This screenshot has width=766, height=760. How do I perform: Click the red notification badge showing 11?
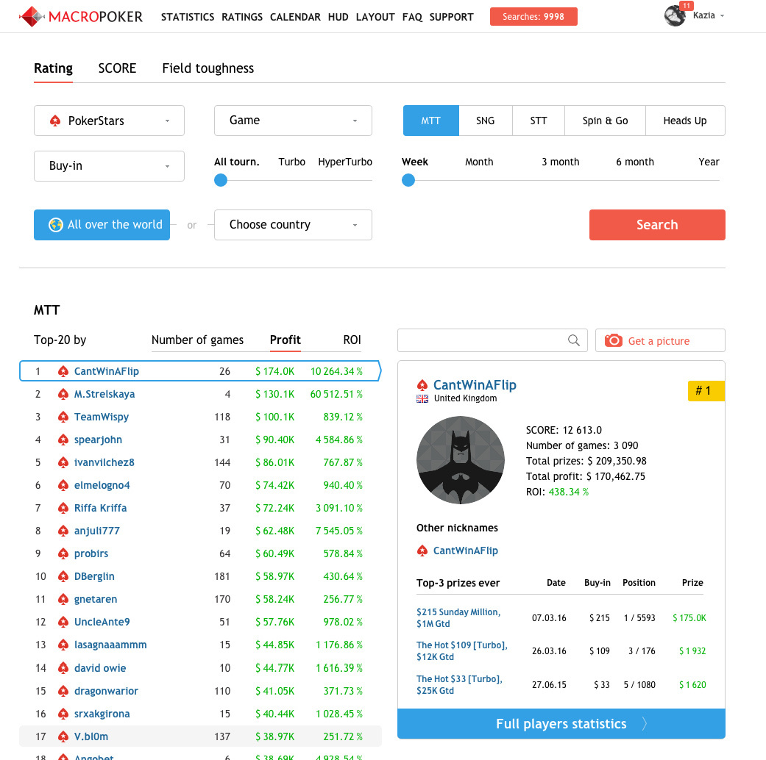click(687, 6)
